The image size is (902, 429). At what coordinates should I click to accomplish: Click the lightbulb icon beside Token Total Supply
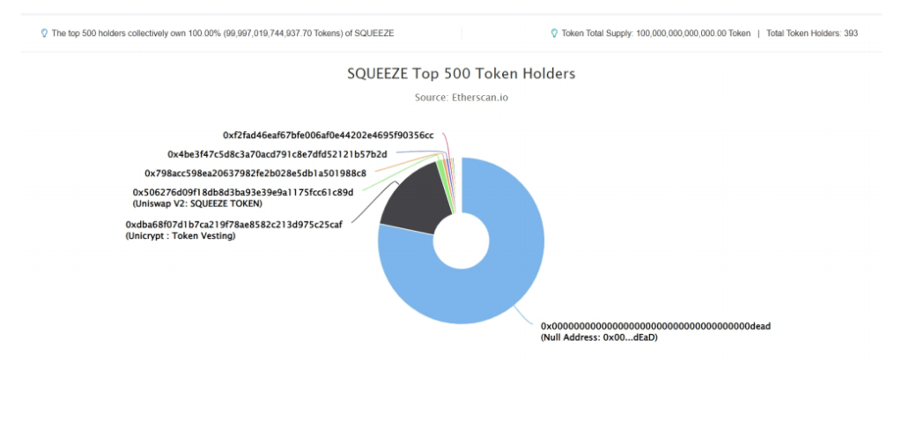pos(554,33)
